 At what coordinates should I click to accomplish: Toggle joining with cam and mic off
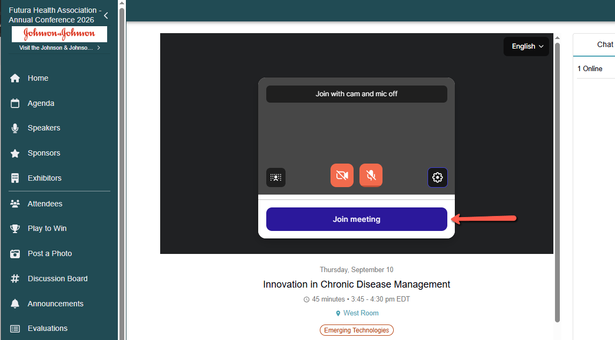pos(356,94)
